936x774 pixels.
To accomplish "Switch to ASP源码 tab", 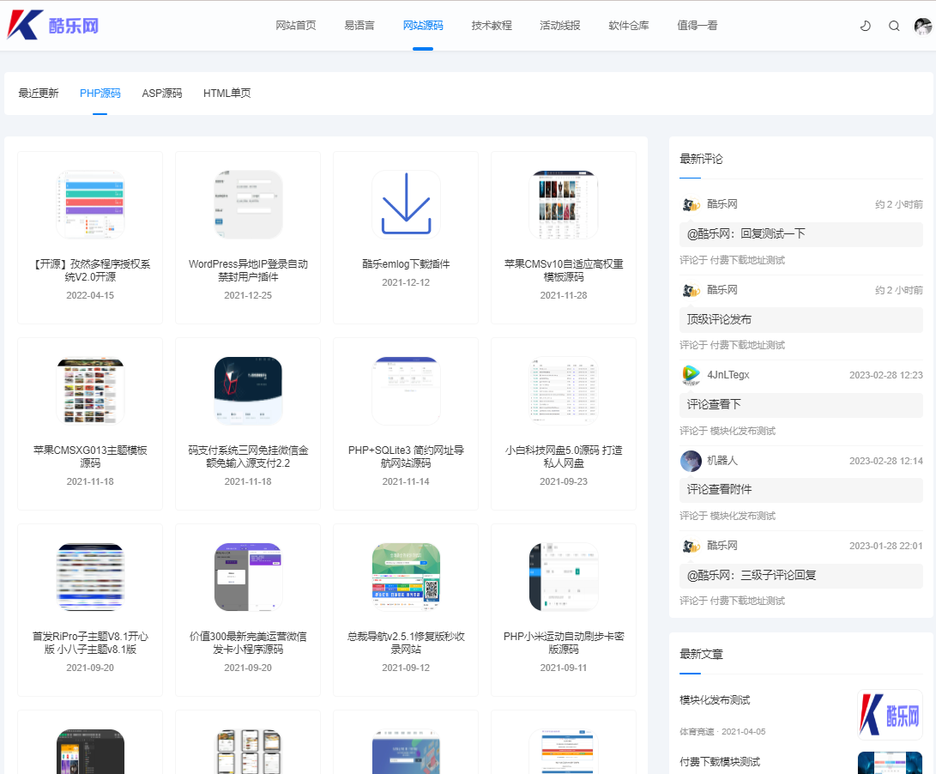I will click(x=162, y=94).
